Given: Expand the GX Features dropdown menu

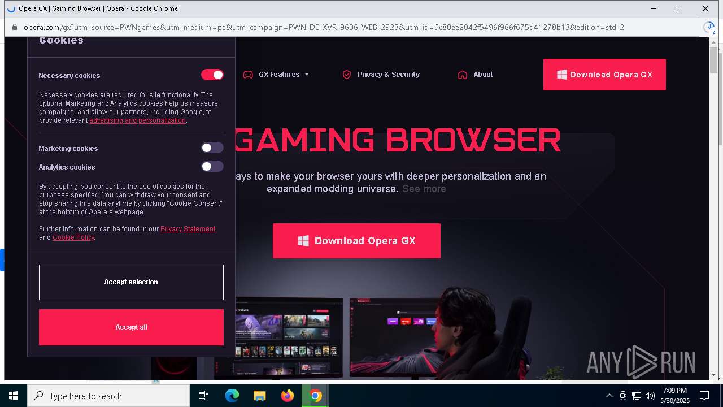Looking at the screenshot, I should pyautogui.click(x=284, y=75).
